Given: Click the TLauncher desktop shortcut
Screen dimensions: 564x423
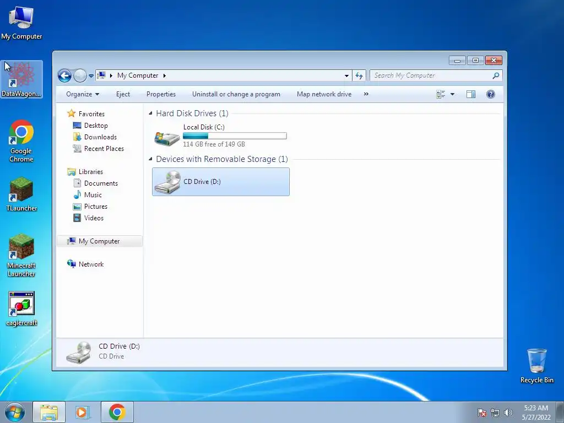Looking at the screenshot, I should tap(21, 194).
